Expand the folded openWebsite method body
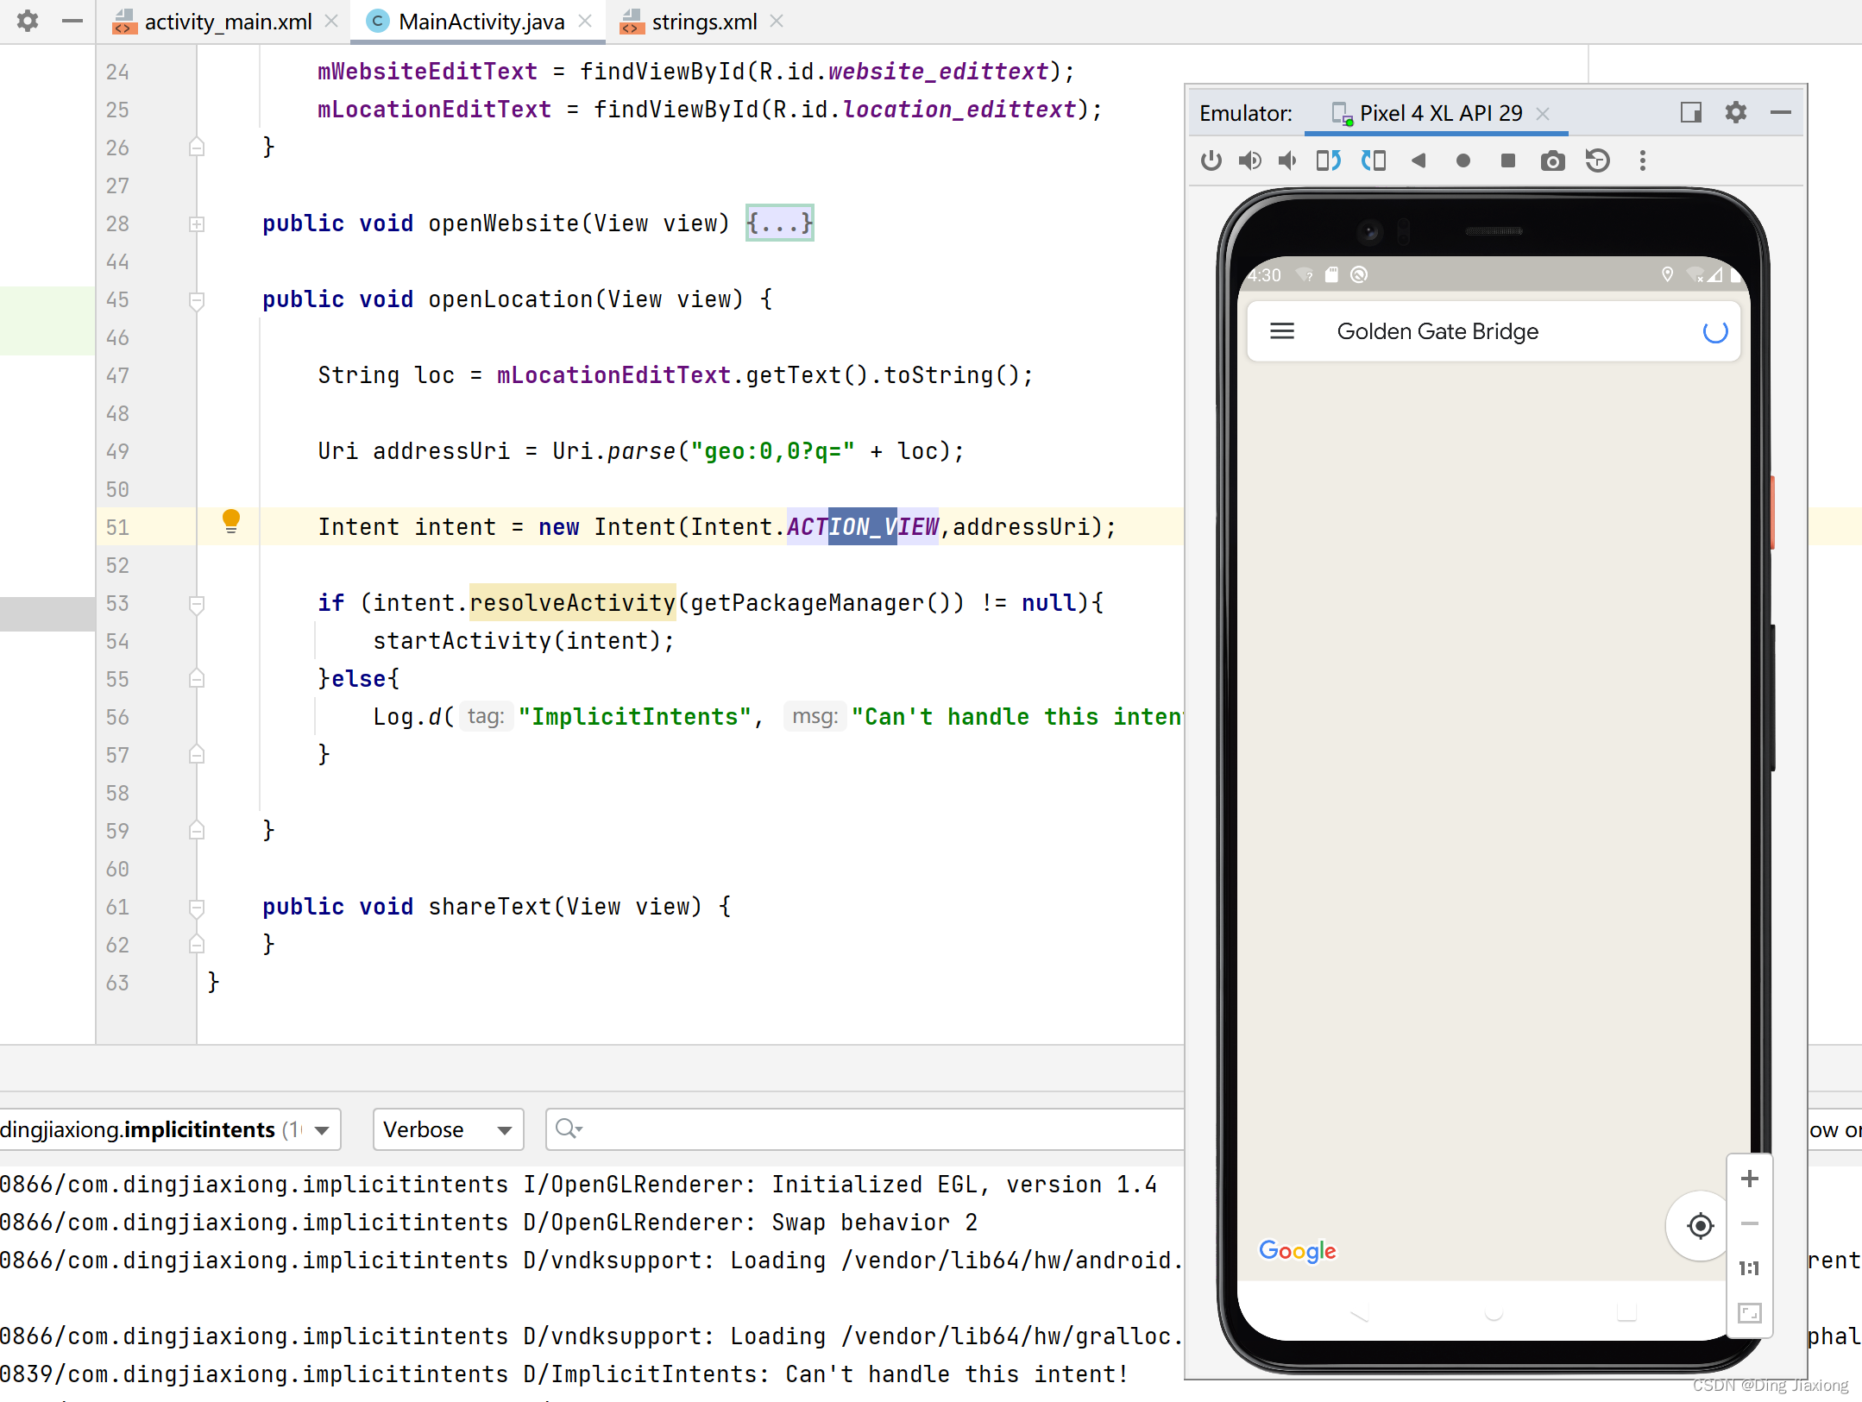Image resolution: width=1862 pixels, height=1402 pixels. pyautogui.click(x=777, y=223)
